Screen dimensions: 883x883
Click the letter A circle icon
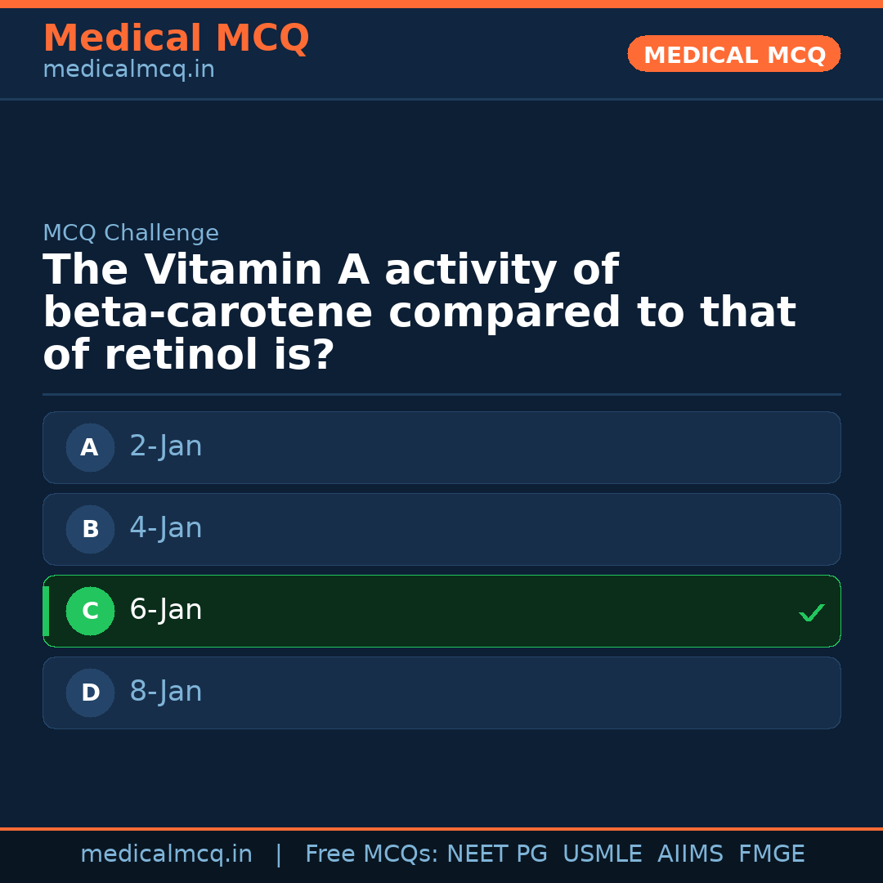(90, 447)
